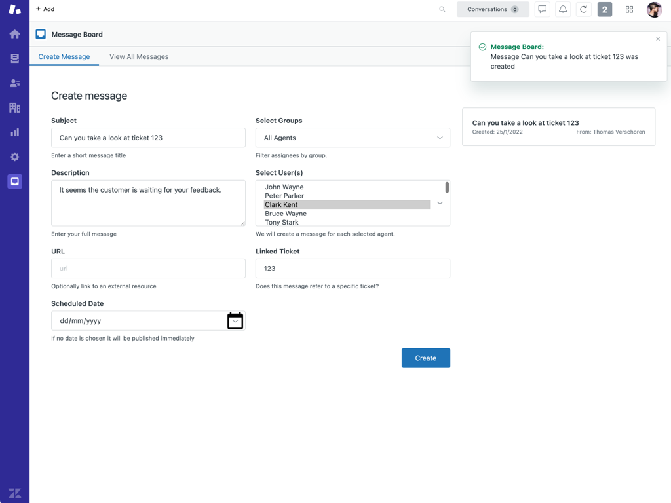Click the search magnifier icon
The image size is (671, 503).
coord(442,9)
